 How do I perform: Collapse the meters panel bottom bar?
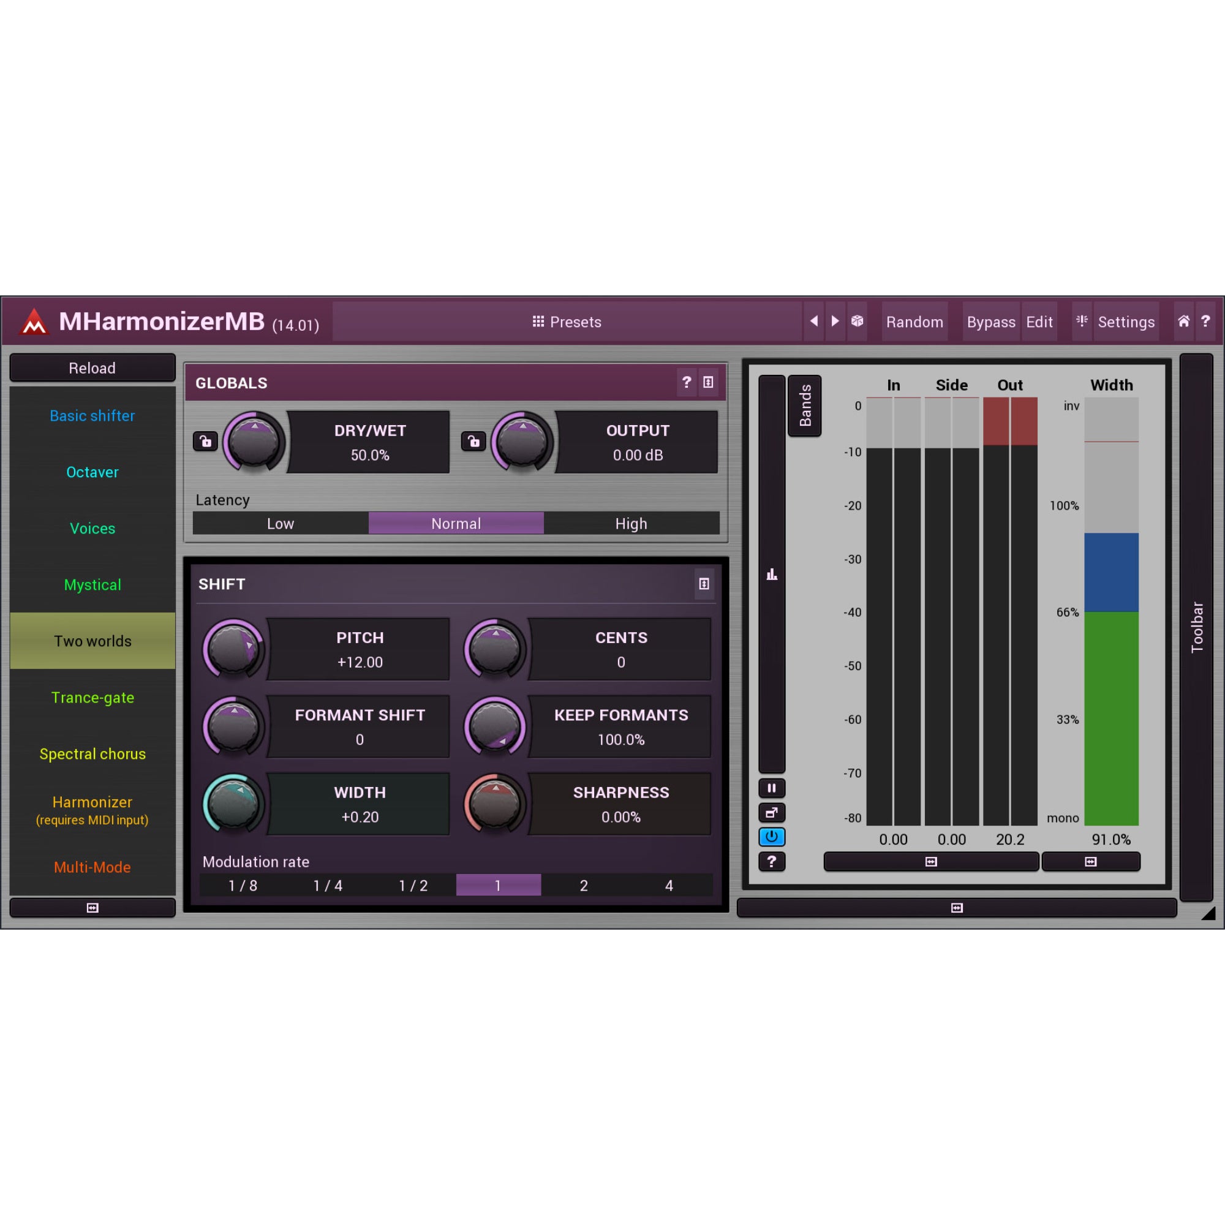(957, 908)
